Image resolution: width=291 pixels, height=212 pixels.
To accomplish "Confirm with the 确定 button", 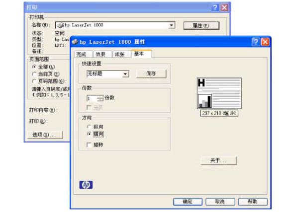I will click(x=188, y=202).
